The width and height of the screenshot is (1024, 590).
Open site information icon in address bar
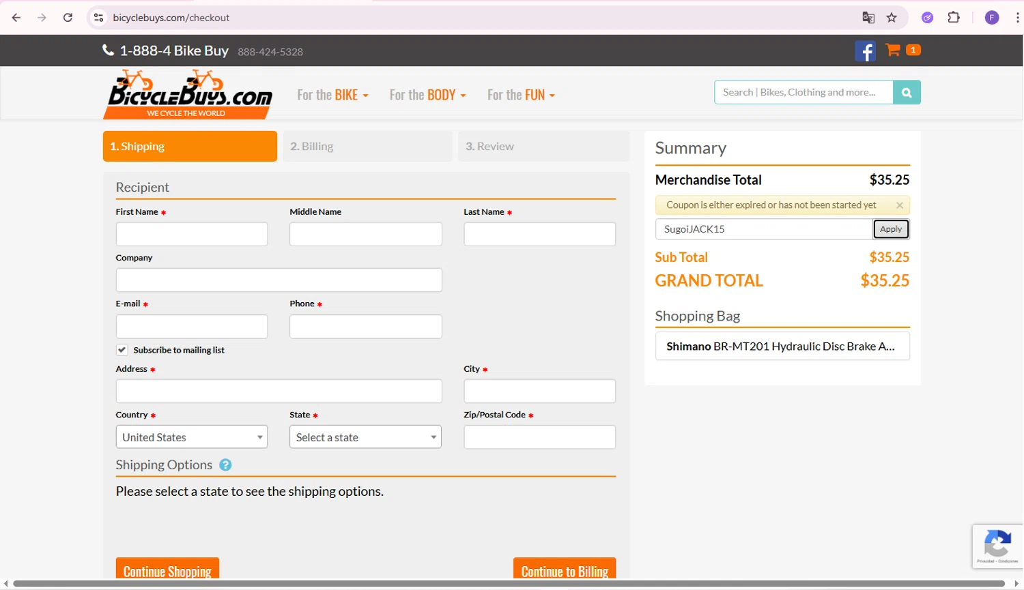click(99, 18)
